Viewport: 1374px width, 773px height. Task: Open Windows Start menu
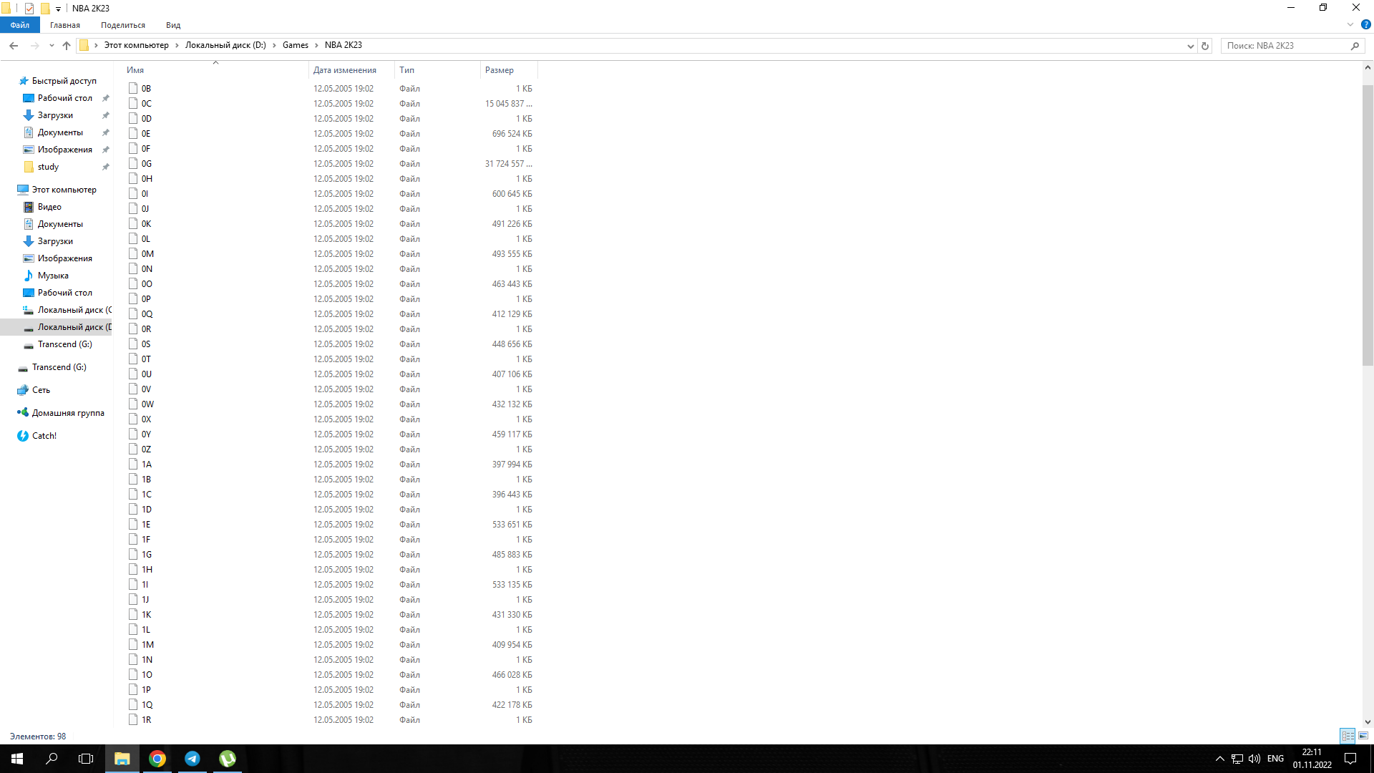pyautogui.click(x=17, y=759)
